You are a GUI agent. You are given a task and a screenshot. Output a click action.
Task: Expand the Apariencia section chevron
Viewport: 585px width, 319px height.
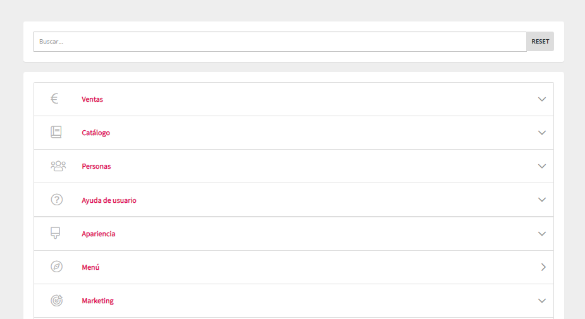[542, 234]
